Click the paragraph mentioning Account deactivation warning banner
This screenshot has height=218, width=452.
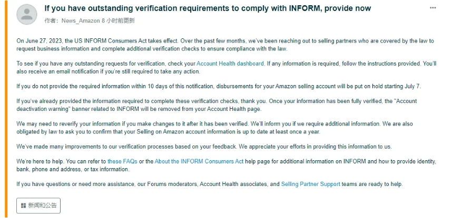217,105
